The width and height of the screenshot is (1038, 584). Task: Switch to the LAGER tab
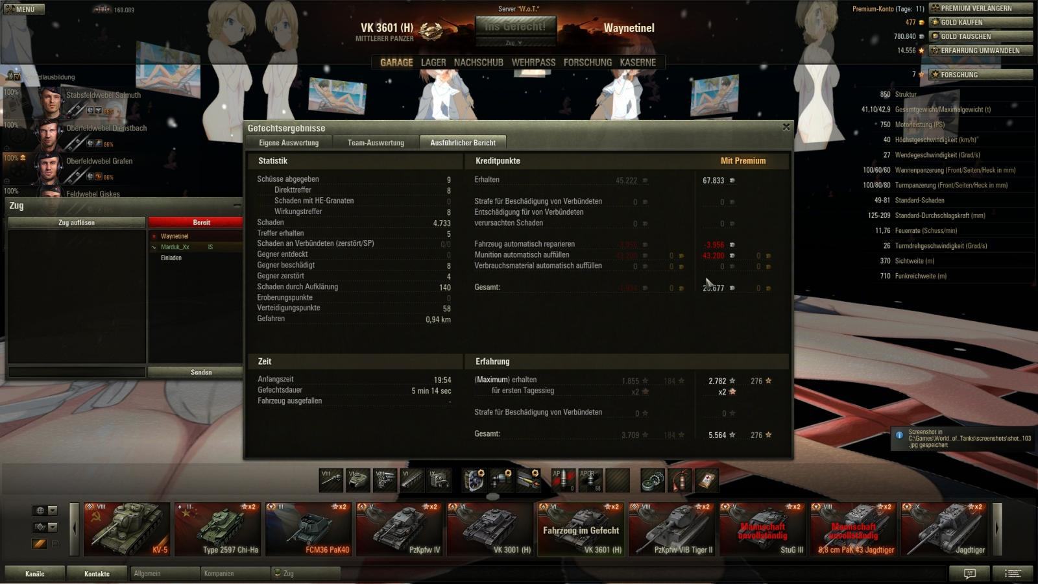tap(433, 62)
